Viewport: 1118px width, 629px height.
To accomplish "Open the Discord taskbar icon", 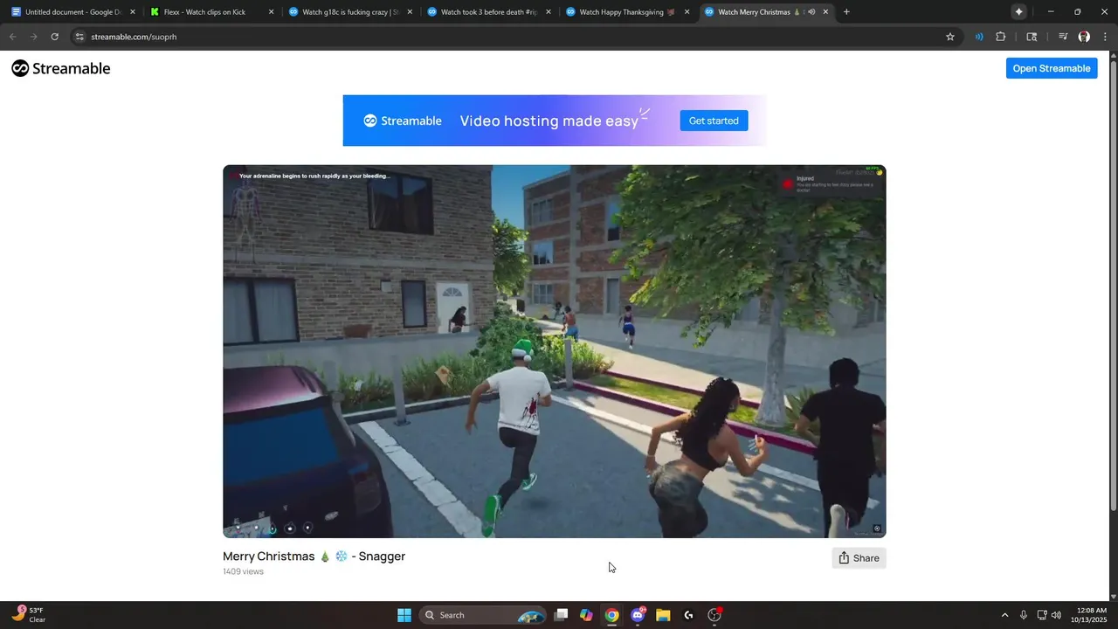I will click(x=638, y=615).
